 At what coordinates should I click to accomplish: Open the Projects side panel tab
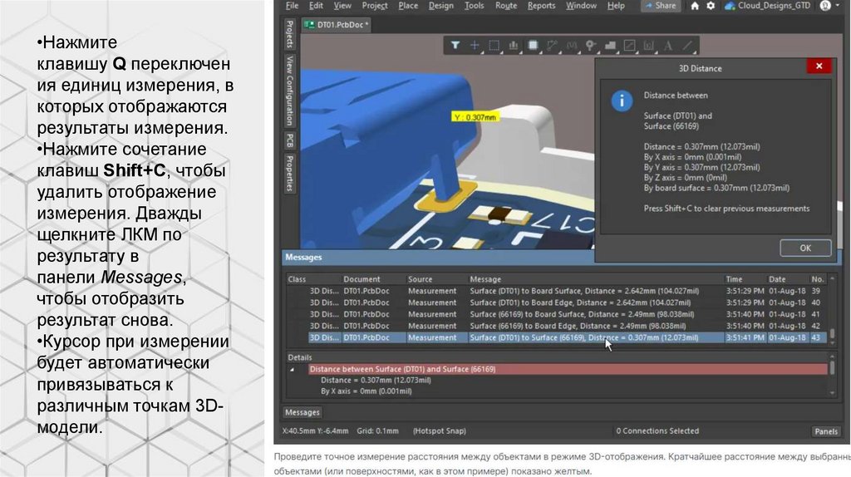click(289, 35)
